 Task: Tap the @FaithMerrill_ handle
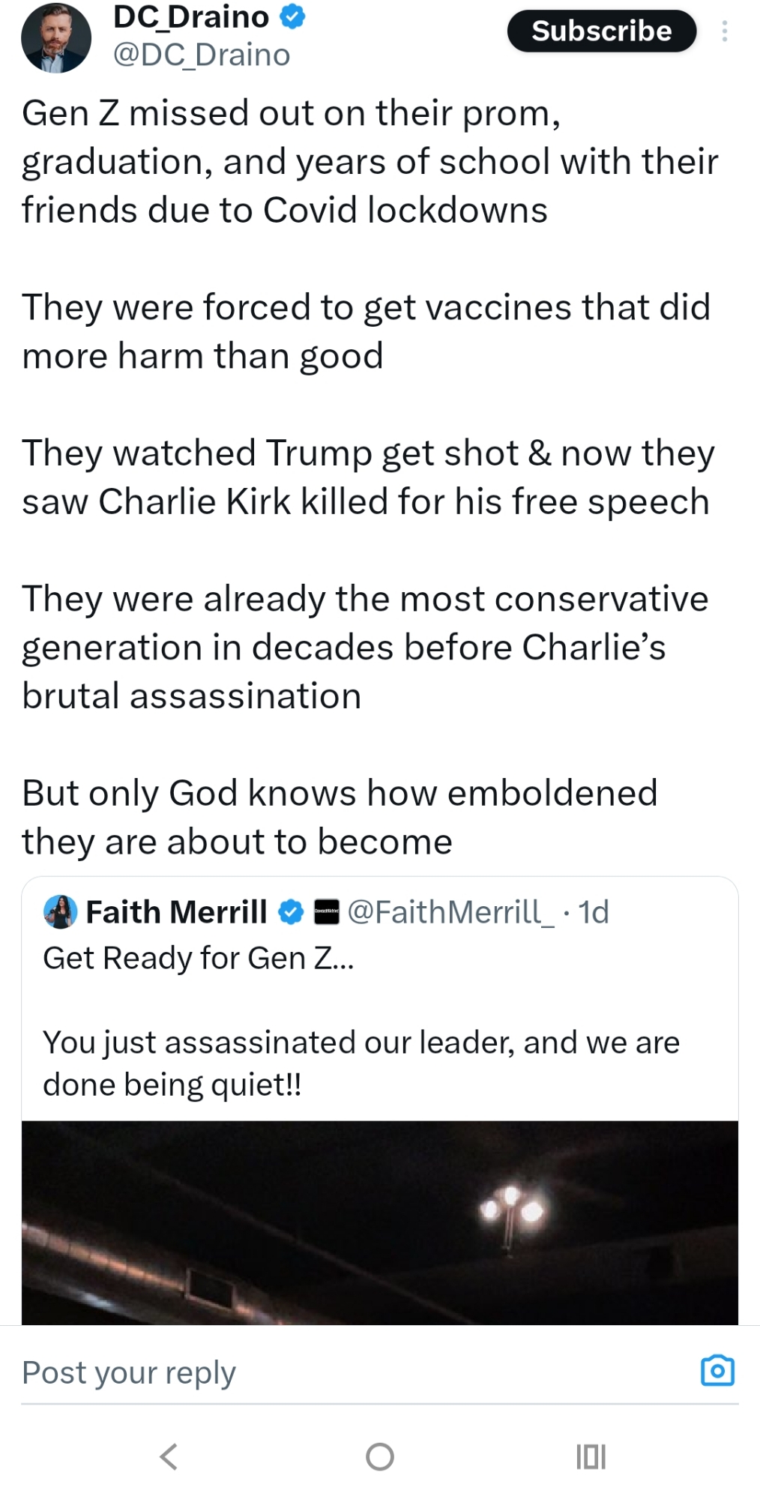[450, 912]
